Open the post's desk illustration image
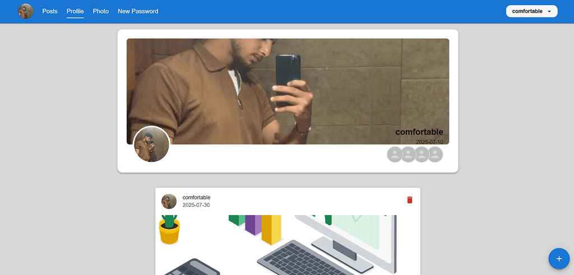The image size is (574, 275). coord(288,245)
